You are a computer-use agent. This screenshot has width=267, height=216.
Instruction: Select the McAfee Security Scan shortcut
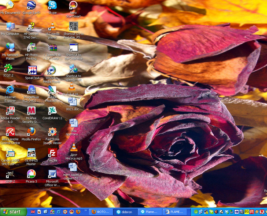(31, 111)
